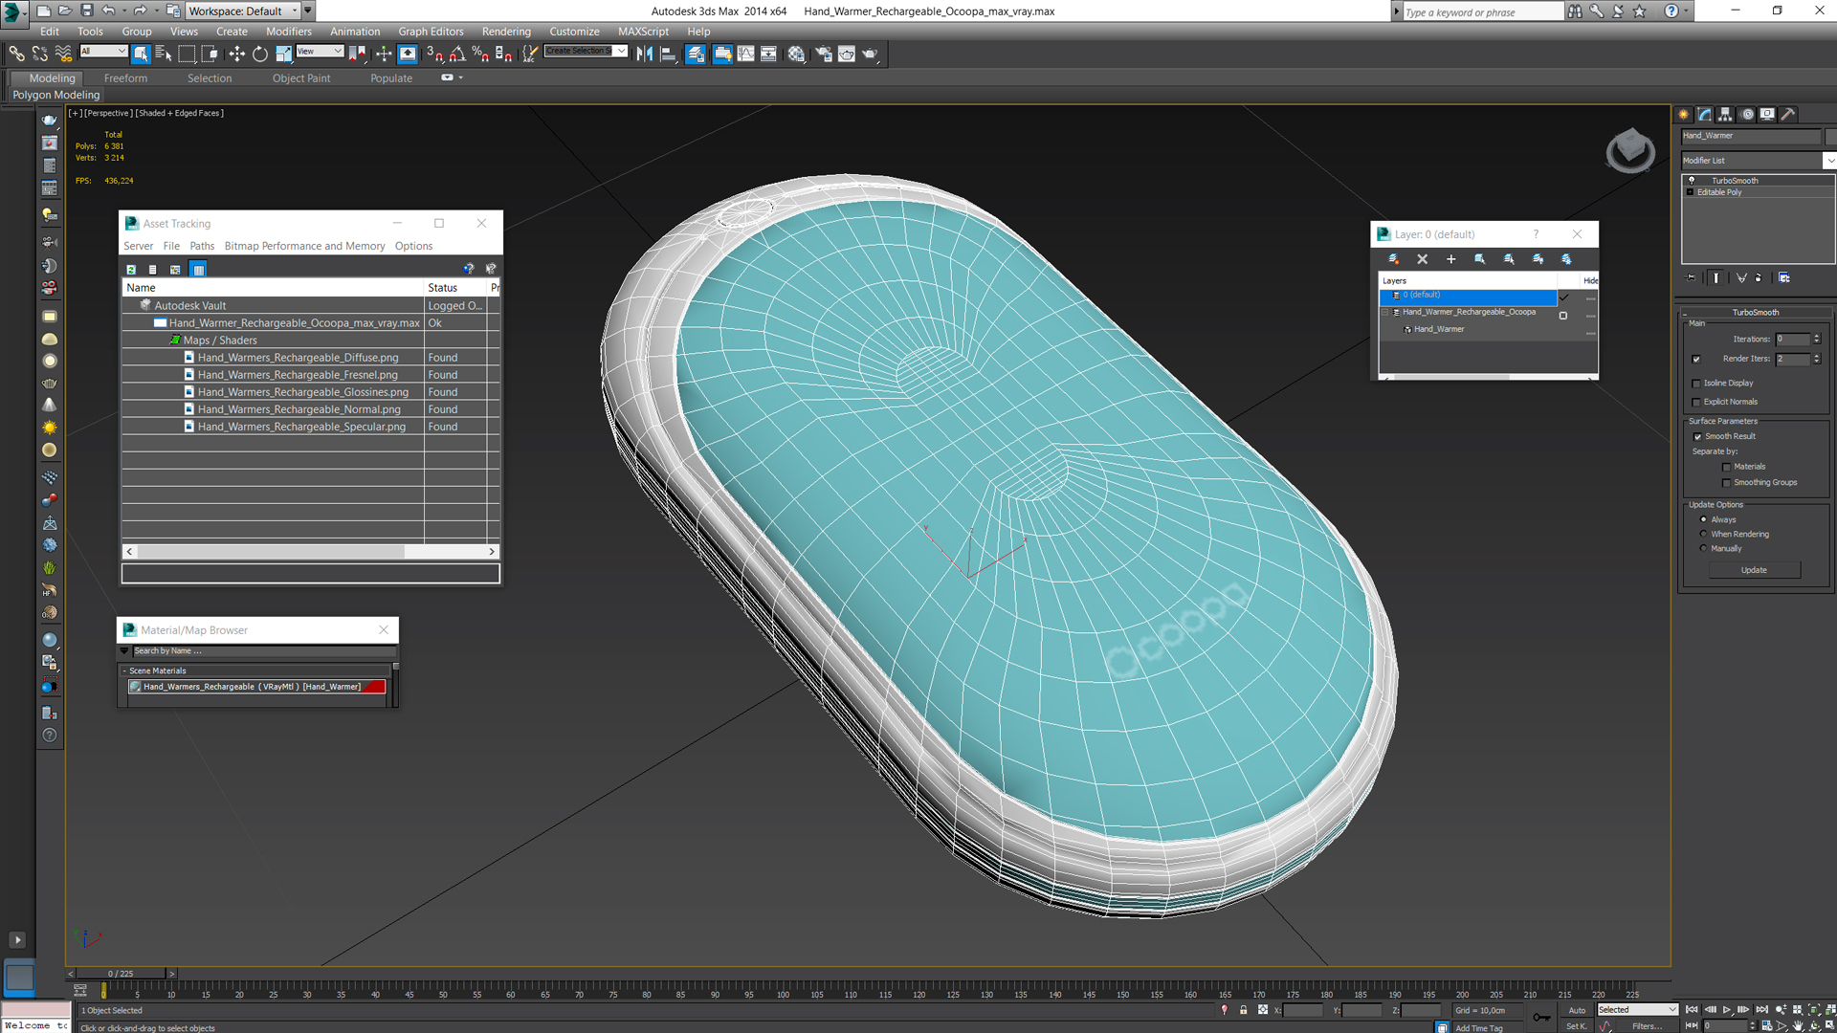Image resolution: width=1837 pixels, height=1033 pixels.
Task: Open the Material Editor icon
Action: click(x=796, y=54)
